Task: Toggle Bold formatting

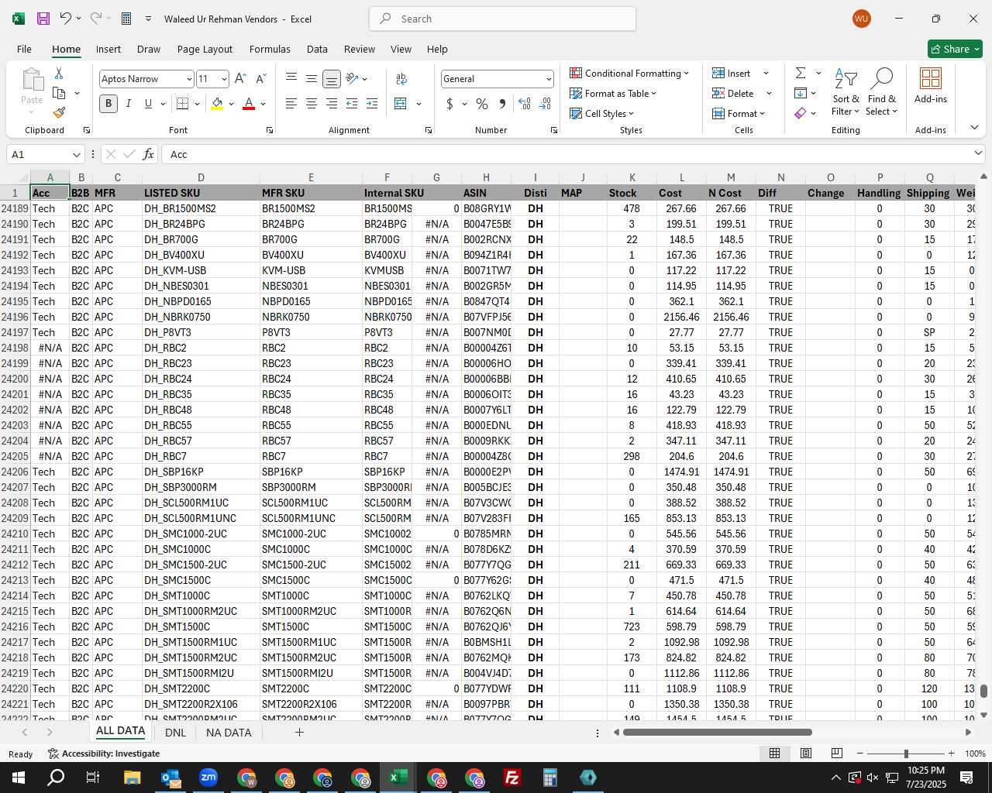Action: [x=108, y=104]
